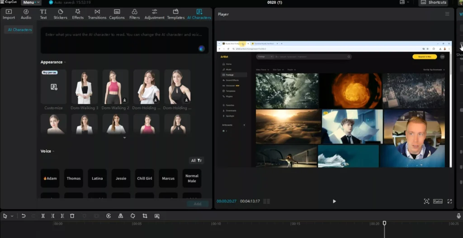Rotate the clip using the rotate icon
463x238 pixels.
click(133, 216)
